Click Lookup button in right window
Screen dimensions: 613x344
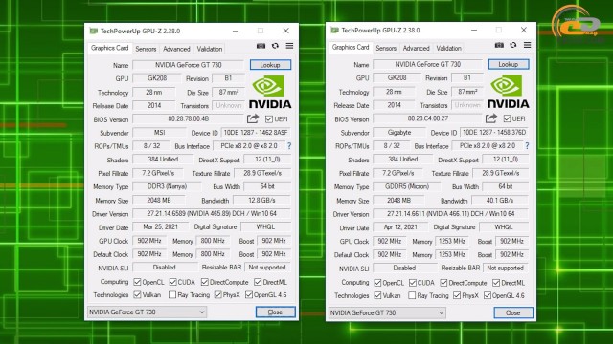pyautogui.click(x=509, y=64)
